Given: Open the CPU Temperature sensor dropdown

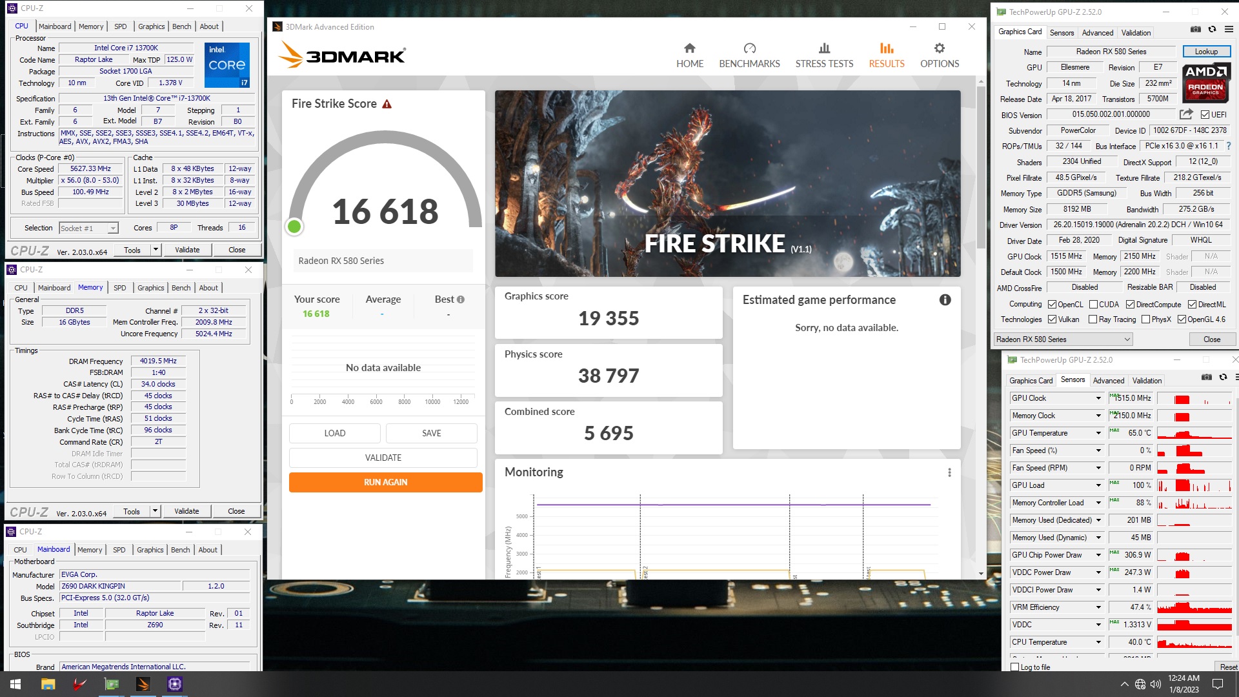Looking at the screenshot, I should click(1098, 642).
